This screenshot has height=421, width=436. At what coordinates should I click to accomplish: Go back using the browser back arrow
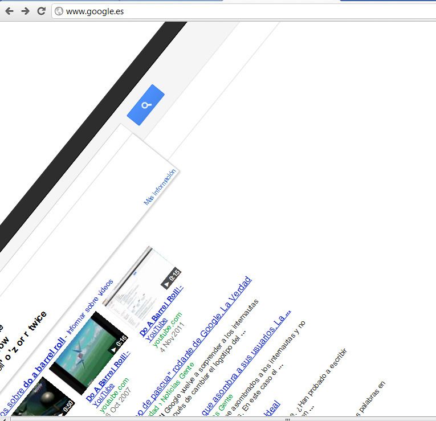click(x=10, y=11)
